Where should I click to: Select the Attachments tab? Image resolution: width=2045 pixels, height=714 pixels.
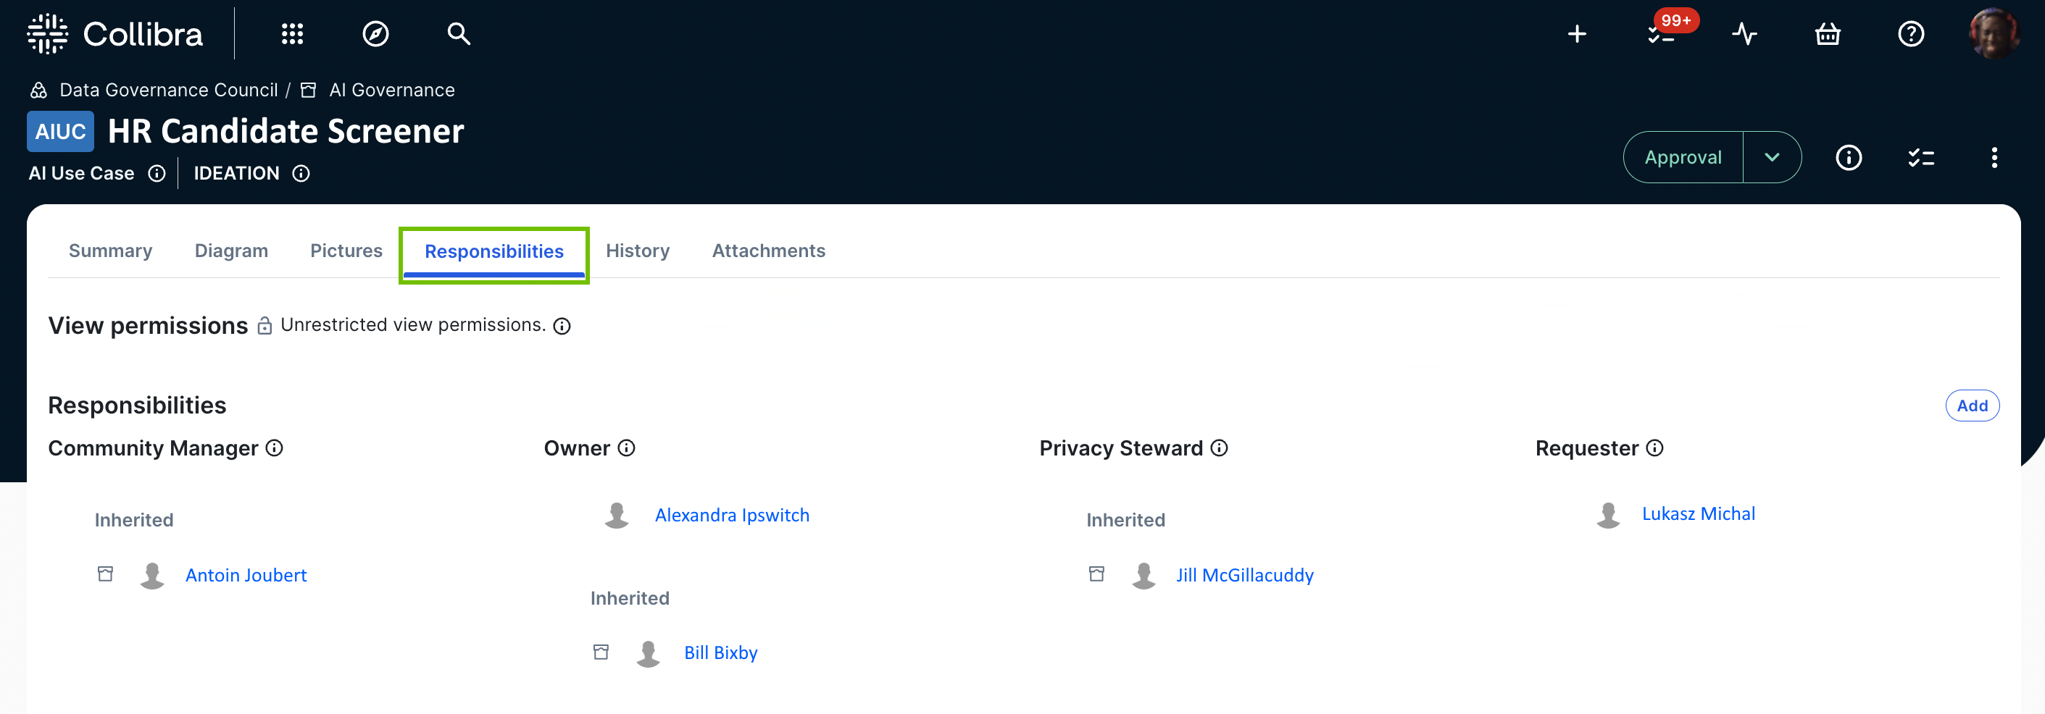coord(767,251)
